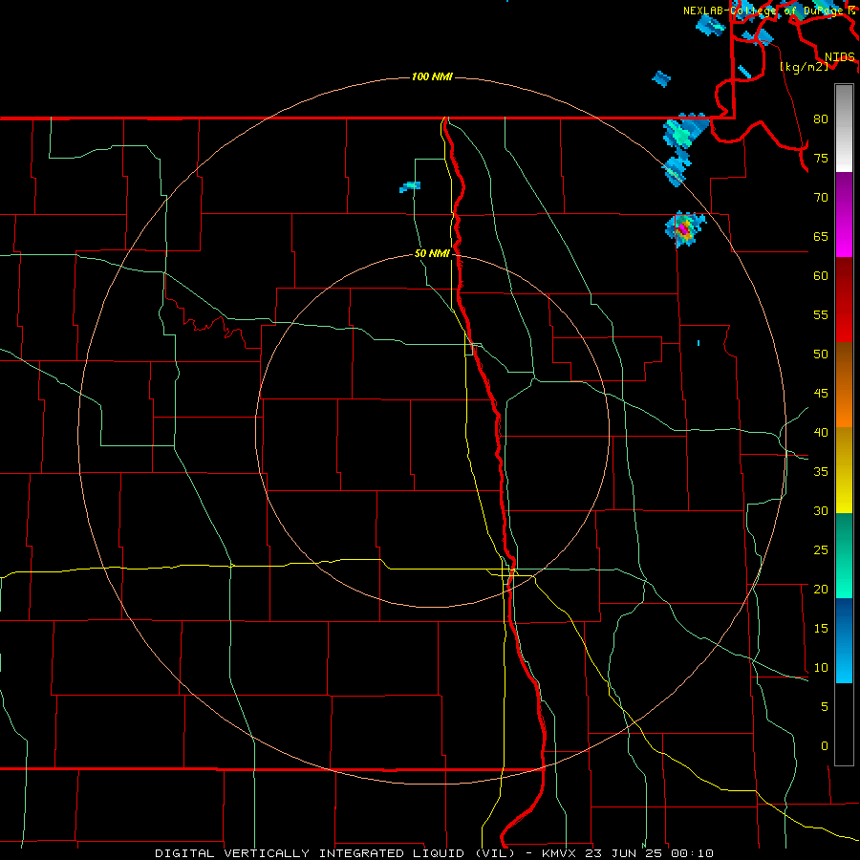
Task: Click the "23 JUN 25" date in the caption
Action: pyautogui.click(x=625, y=853)
